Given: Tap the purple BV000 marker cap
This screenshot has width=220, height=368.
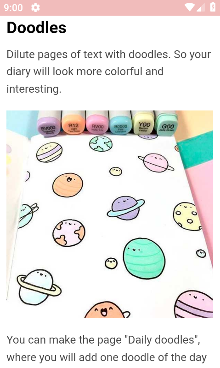Looking at the screenshot, I should (49, 126).
